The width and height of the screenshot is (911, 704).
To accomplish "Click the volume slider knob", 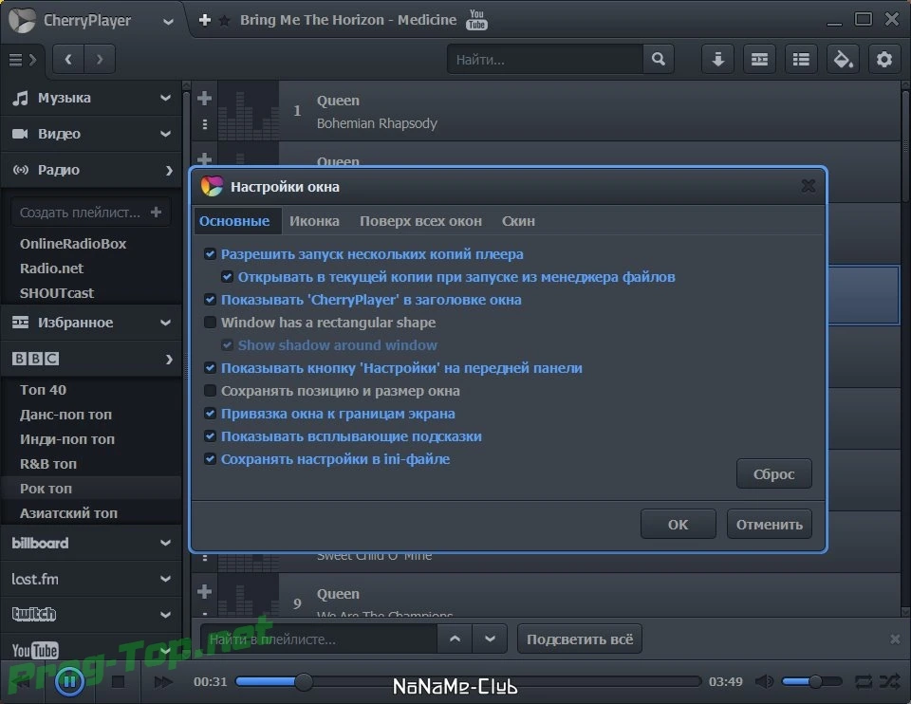I will coord(815,681).
